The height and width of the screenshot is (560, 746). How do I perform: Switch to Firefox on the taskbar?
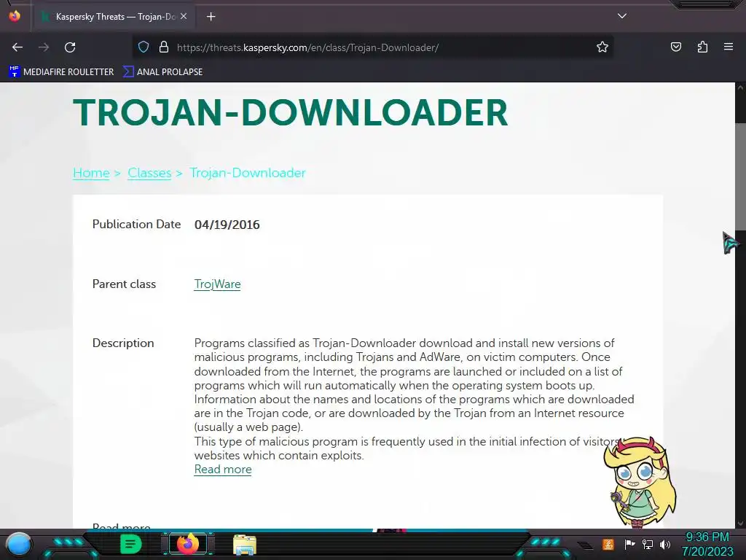(187, 544)
